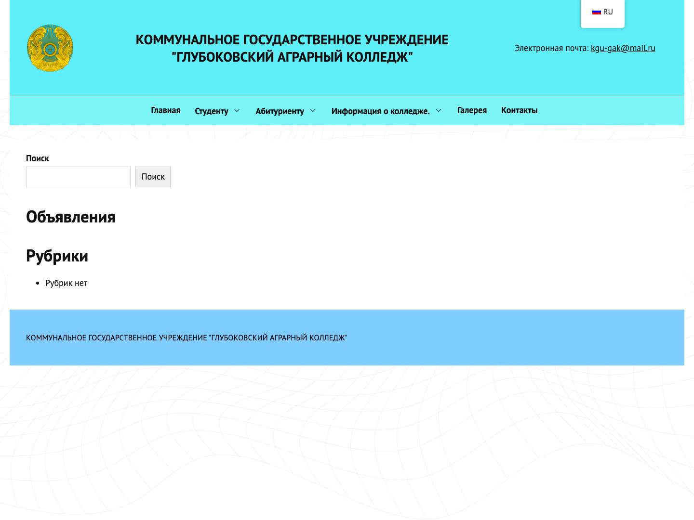Click the Kazakhstan coat of arms logo
Viewport: 694px width, 520px height.
tap(50, 48)
